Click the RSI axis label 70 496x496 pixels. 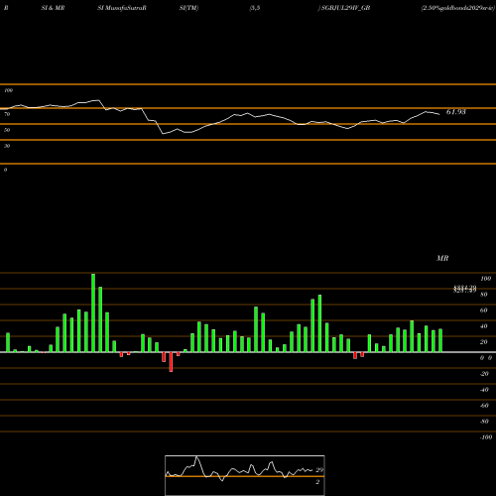pyautogui.click(x=7, y=114)
